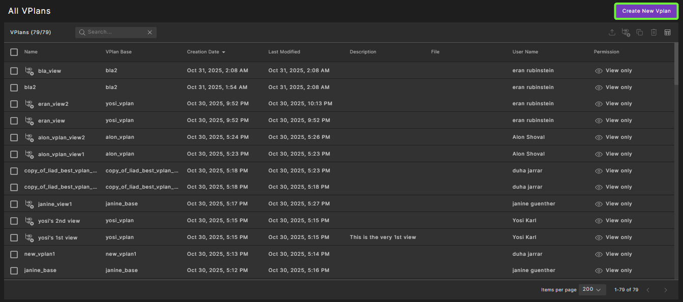This screenshot has height=302, width=683.
Task: Check the box for bla2 row
Action: (14, 87)
